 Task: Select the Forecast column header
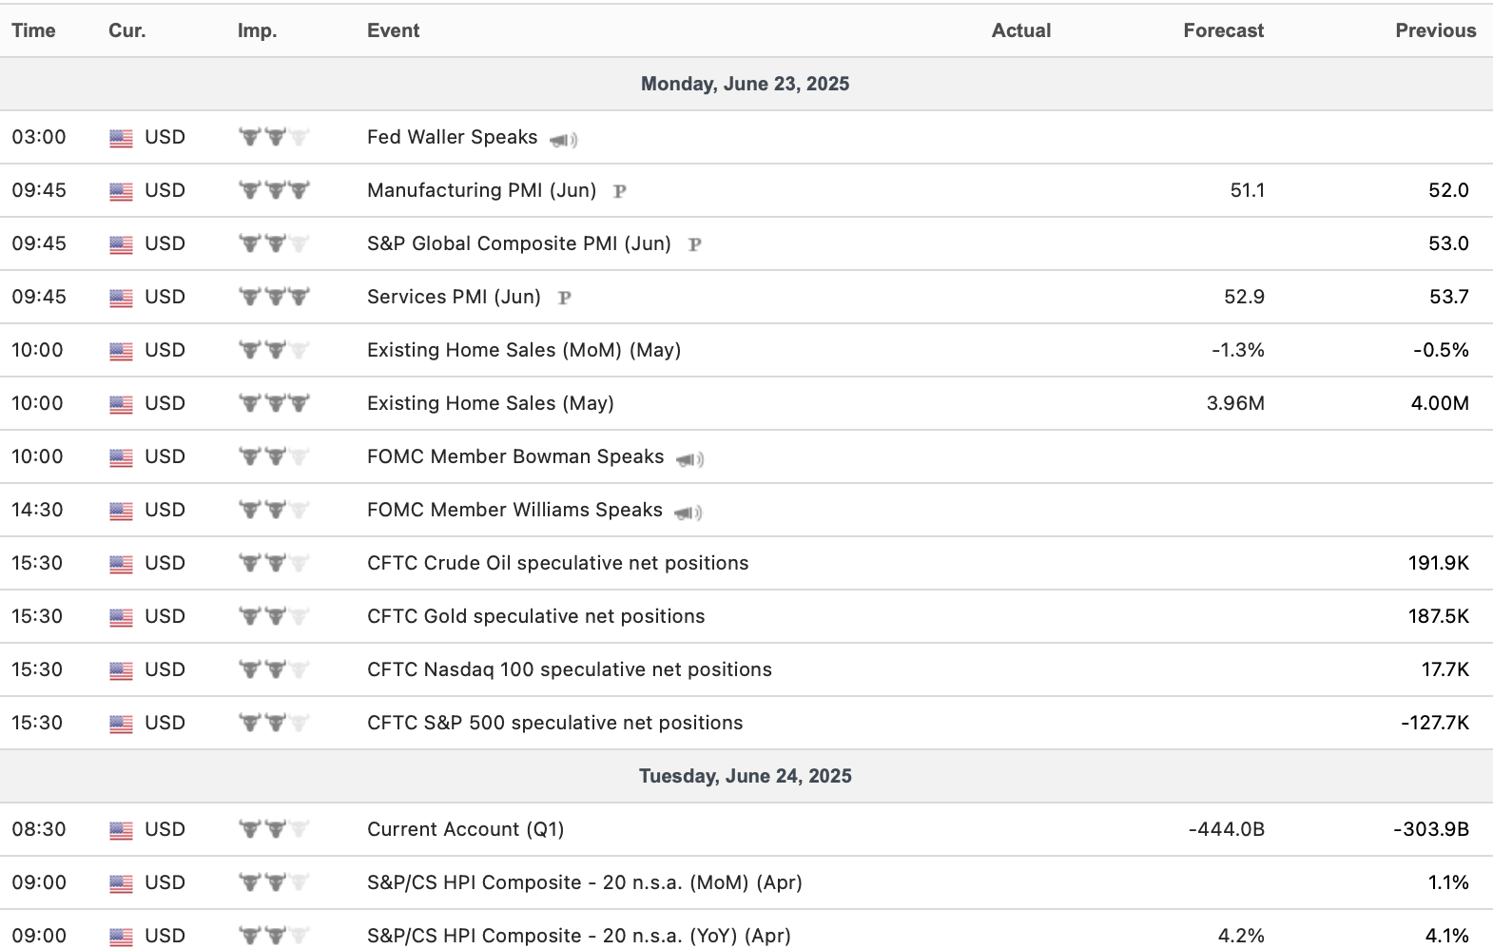(x=1223, y=30)
